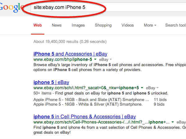This screenshot has height=139, width=186.
Task: Expand green arrow next to ebay.com/bhp/iphone-5 URL
Action: click(x=95, y=59)
